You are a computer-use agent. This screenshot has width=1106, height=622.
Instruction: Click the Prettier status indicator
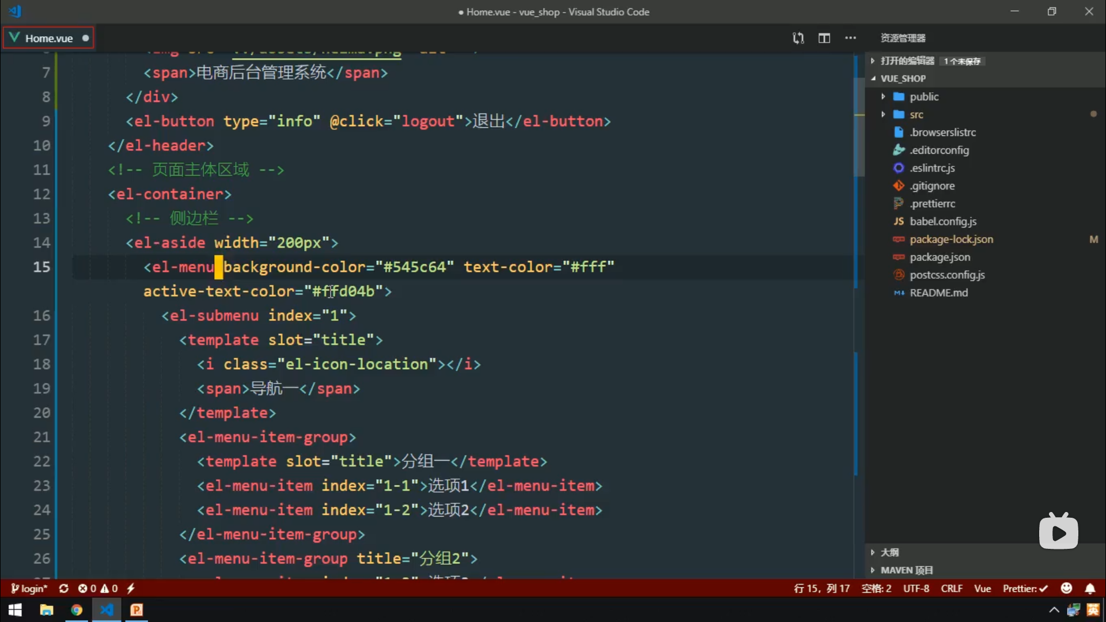click(1025, 588)
